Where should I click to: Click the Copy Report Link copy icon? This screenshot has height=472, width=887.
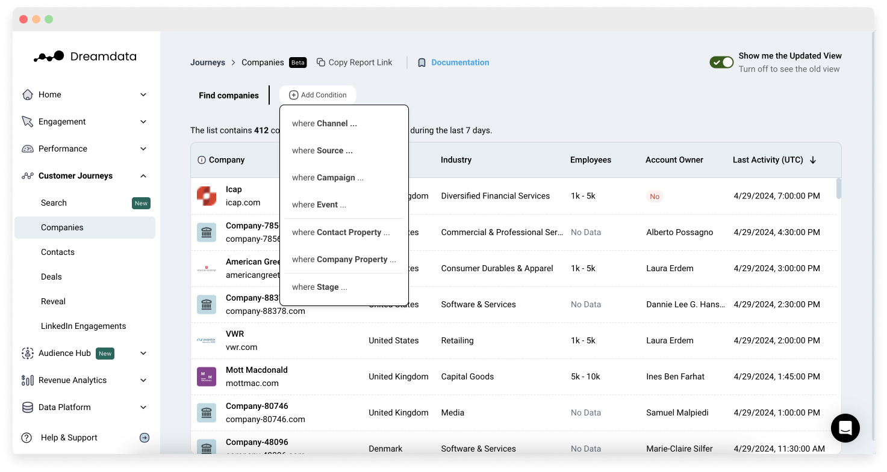(x=321, y=63)
